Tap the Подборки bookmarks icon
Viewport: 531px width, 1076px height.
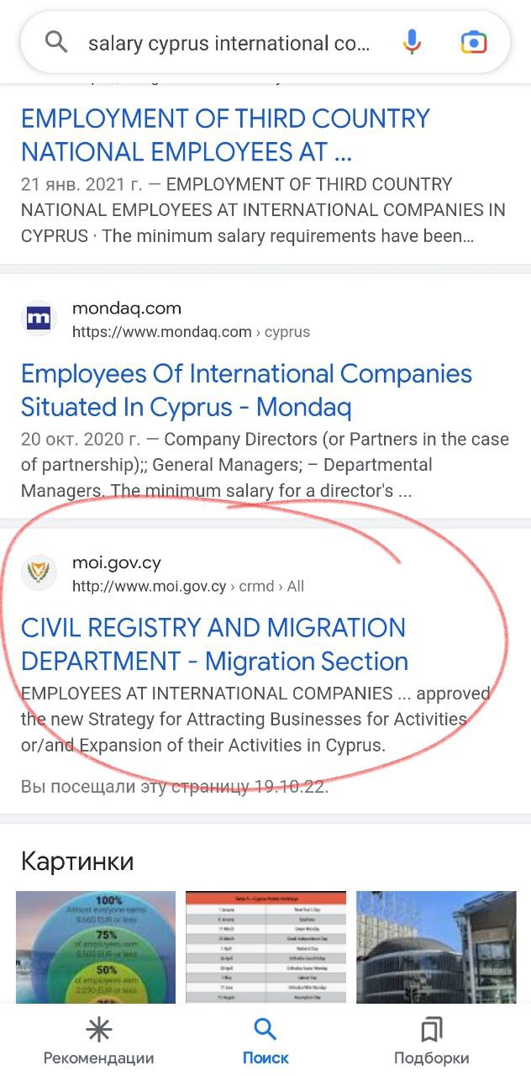click(x=432, y=1029)
